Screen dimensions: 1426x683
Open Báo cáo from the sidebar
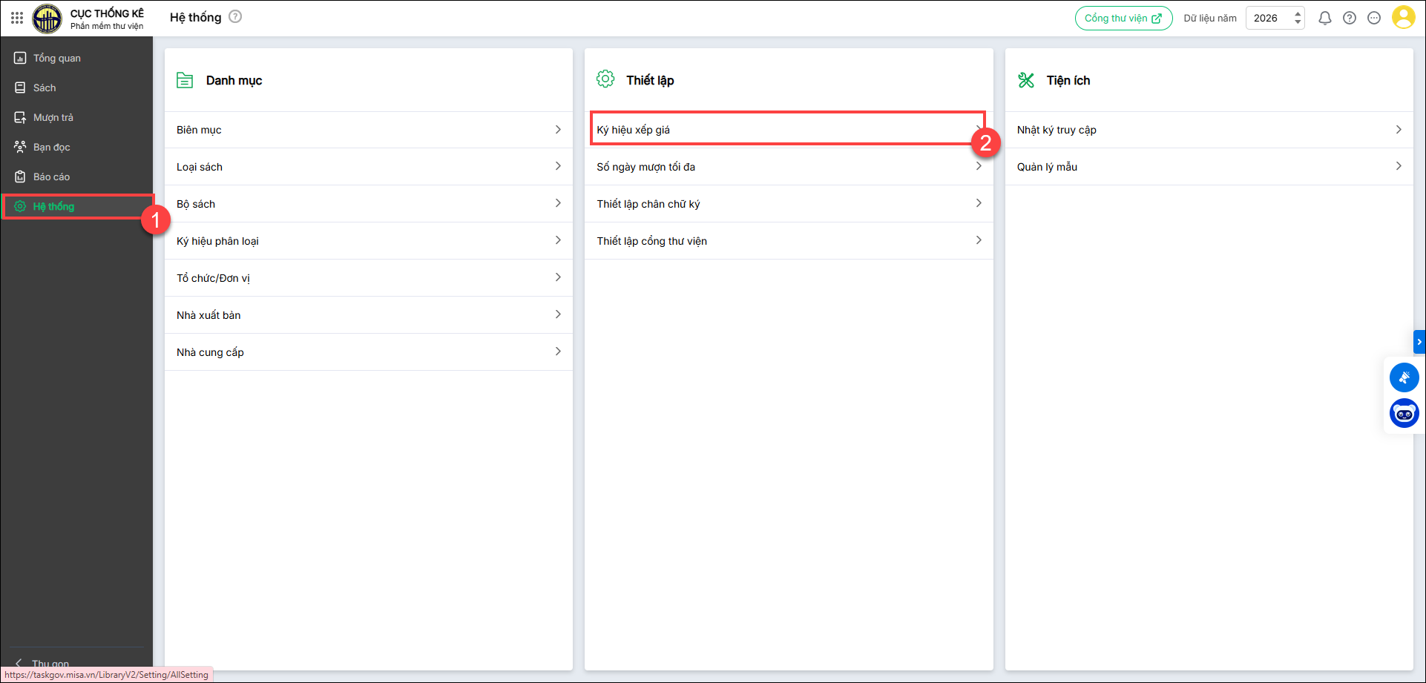tap(51, 176)
